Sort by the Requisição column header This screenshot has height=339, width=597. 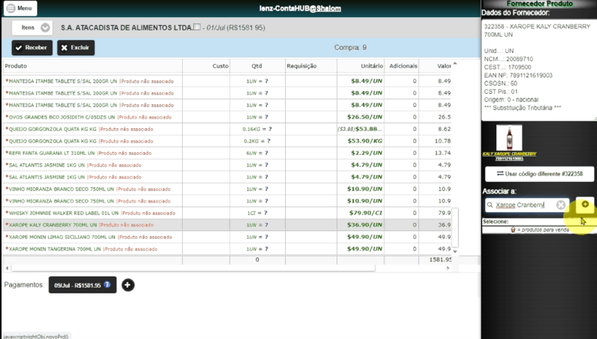coord(311,66)
